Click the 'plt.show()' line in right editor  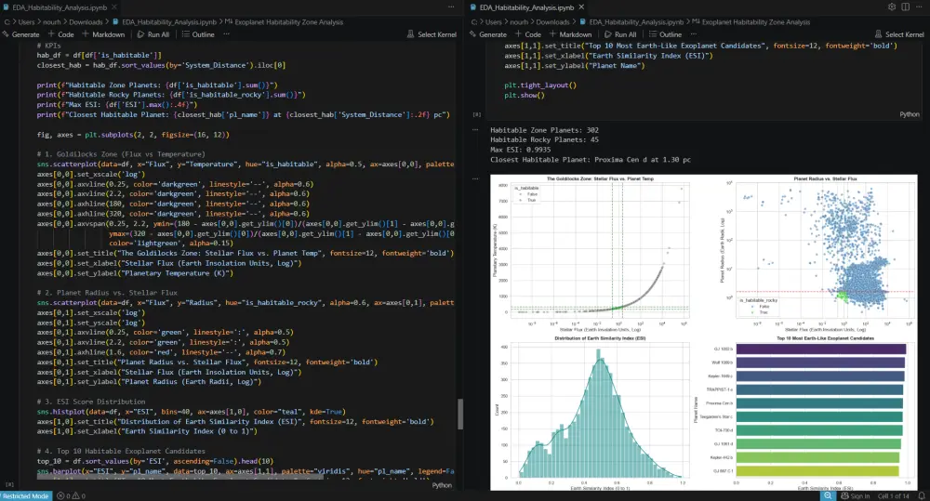pos(525,95)
